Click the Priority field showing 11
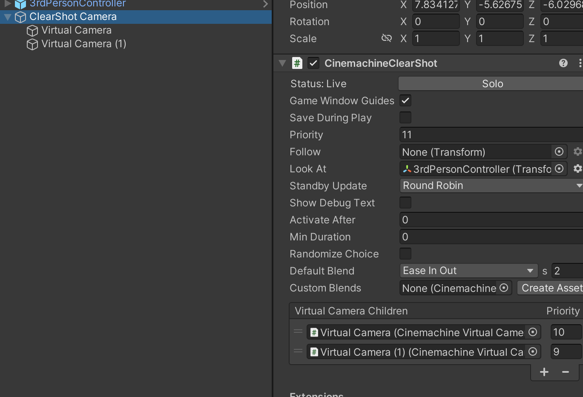Viewport: 583px width, 397px height. coord(491,135)
